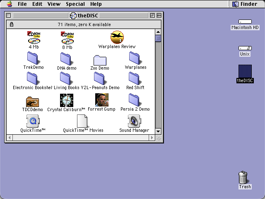The image size is (265, 199).
Task: Click the '71 items, zero K available' status text
Action: [x=84, y=24]
